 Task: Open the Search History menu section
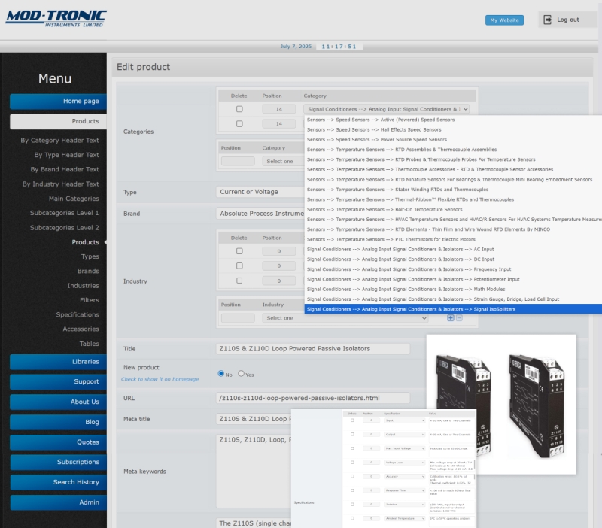pyautogui.click(x=59, y=482)
